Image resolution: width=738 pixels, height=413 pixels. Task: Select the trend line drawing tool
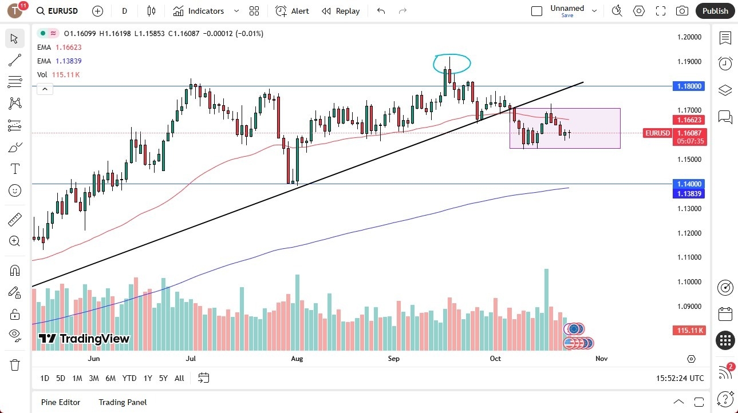tap(15, 60)
